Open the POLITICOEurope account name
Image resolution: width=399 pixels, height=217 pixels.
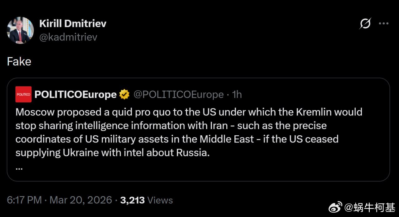[x=75, y=94]
